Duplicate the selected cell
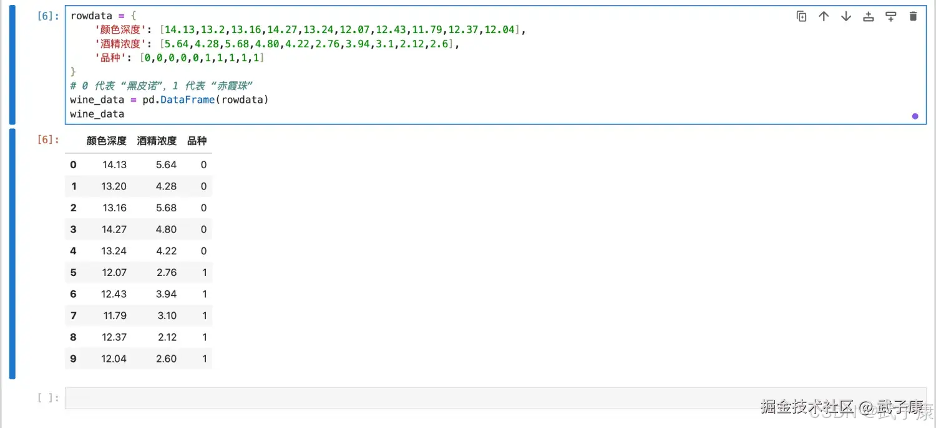This screenshot has height=428, width=936. [x=802, y=16]
